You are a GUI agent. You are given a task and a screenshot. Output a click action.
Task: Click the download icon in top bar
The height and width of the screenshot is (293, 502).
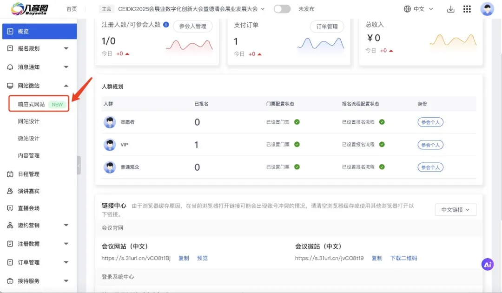[450, 9]
